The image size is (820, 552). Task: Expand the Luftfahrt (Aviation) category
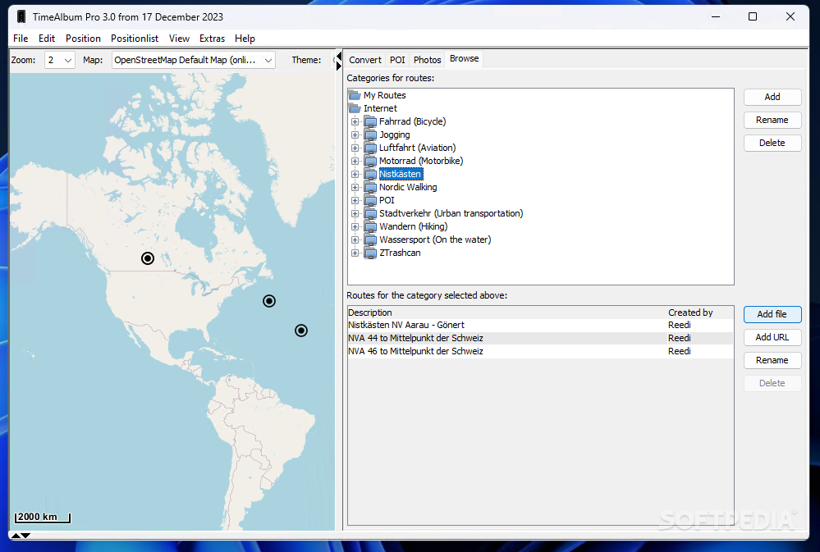[x=355, y=148]
